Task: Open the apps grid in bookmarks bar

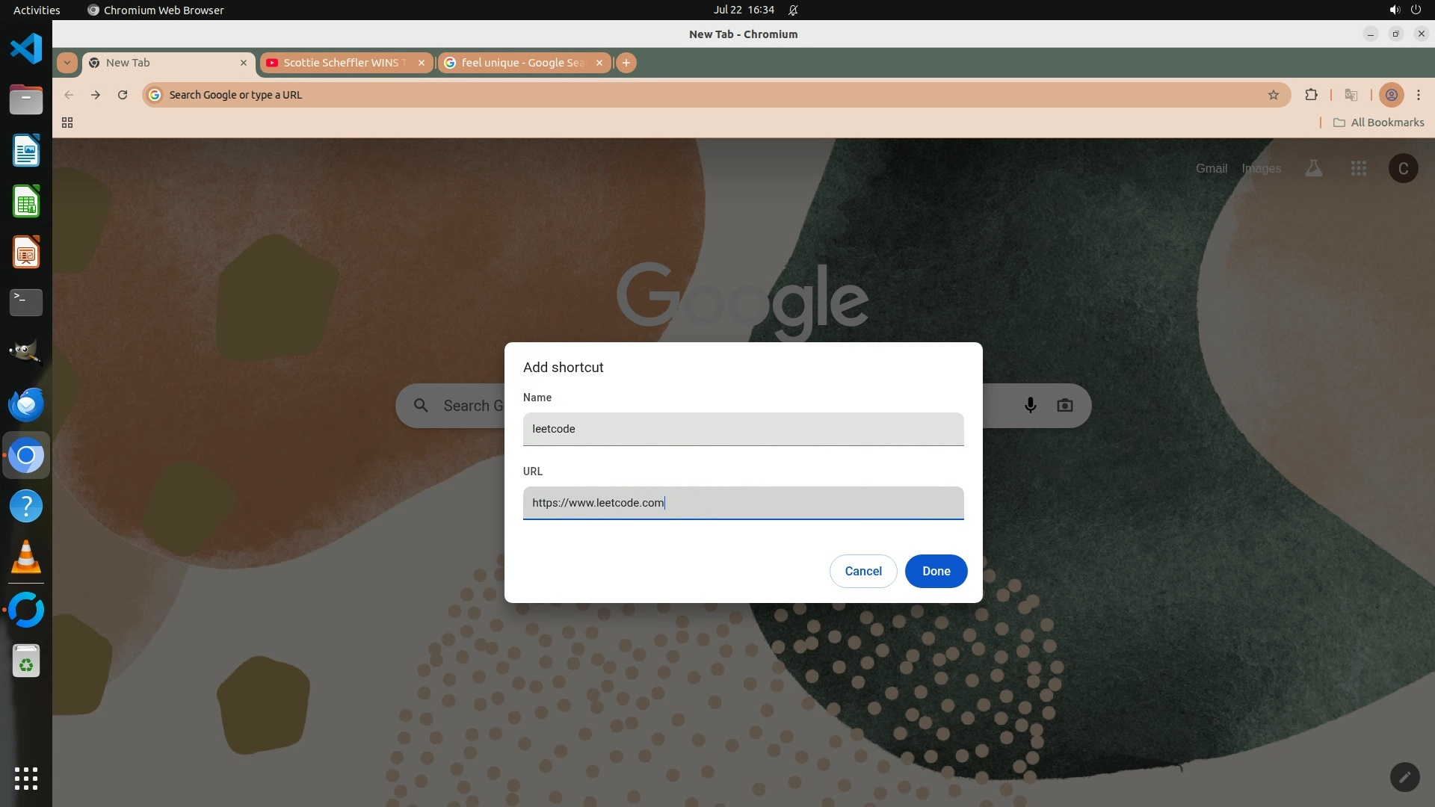Action: point(67,123)
